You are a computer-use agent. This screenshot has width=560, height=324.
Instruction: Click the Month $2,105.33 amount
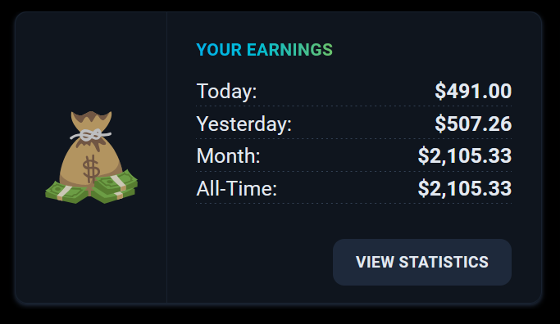pos(465,156)
